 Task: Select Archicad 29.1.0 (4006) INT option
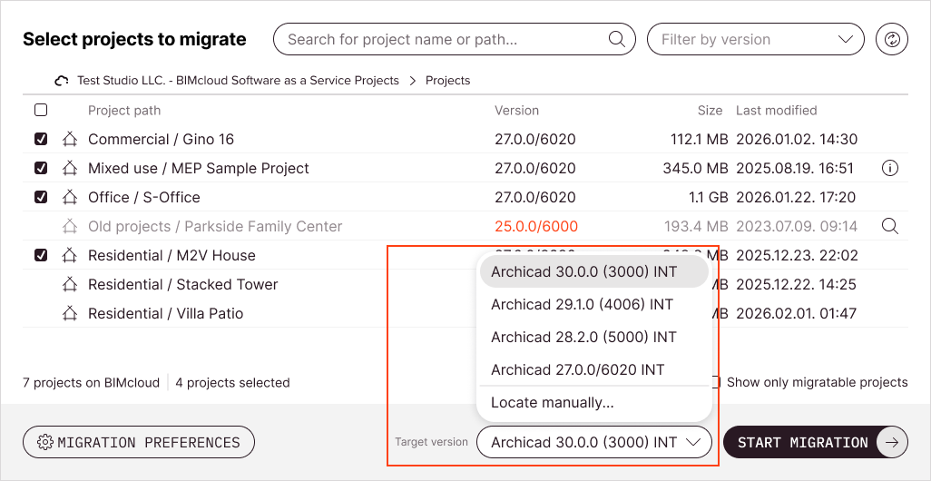[593, 305]
